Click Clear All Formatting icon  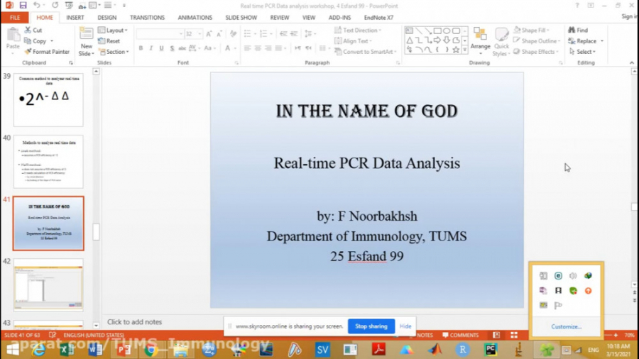(x=233, y=34)
